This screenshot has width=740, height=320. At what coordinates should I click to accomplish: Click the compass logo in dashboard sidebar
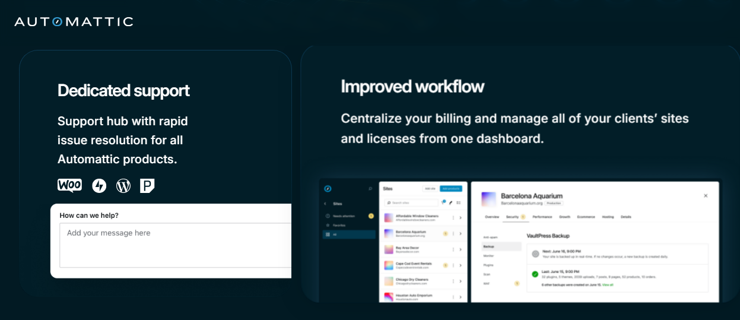coord(328,189)
